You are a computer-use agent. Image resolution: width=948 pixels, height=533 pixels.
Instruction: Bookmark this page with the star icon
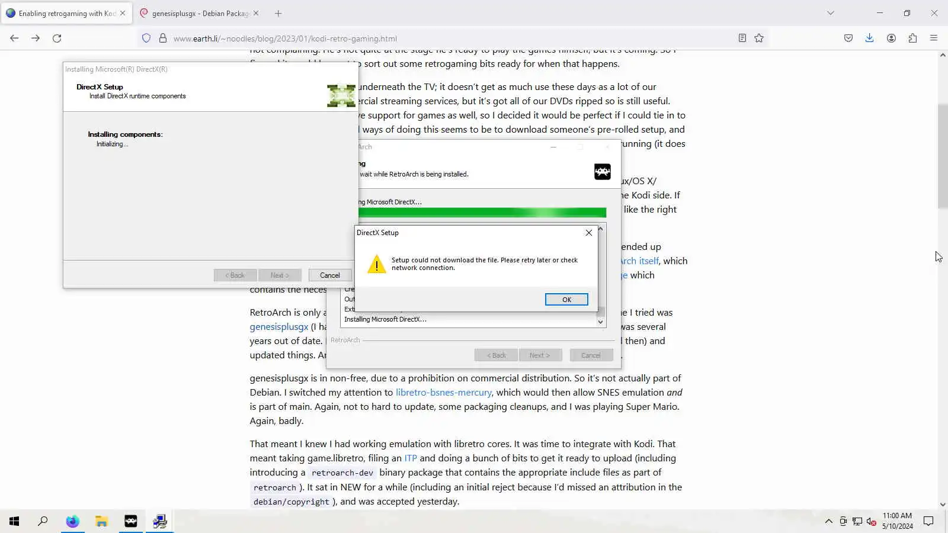coord(759,38)
